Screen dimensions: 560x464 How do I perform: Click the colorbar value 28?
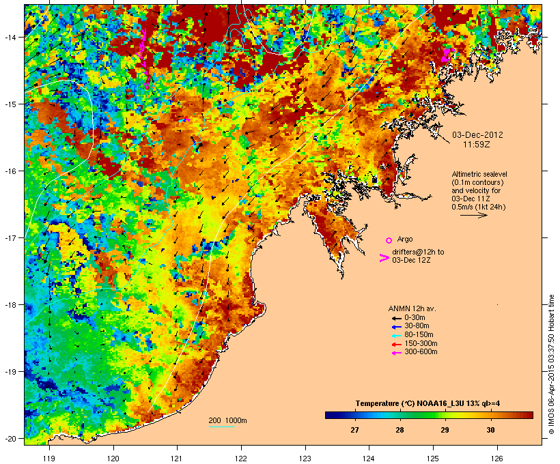click(400, 430)
